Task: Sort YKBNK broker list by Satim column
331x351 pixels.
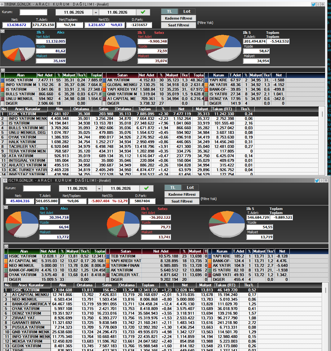Action: coord(104,109)
